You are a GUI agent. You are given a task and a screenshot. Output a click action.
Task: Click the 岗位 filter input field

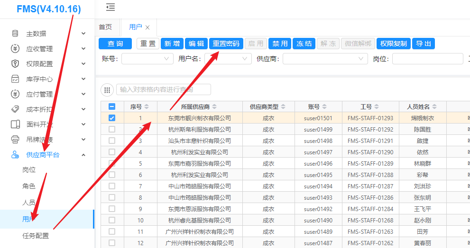coord(427,59)
